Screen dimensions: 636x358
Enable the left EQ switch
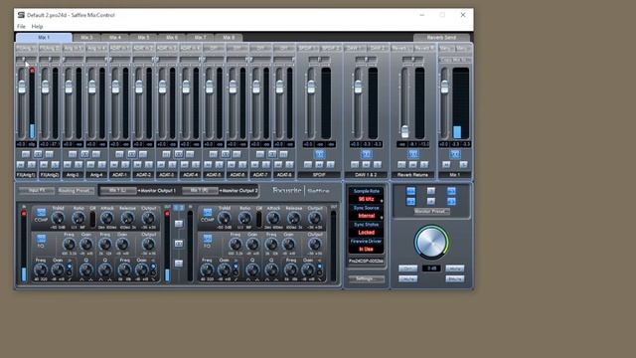[41, 239]
